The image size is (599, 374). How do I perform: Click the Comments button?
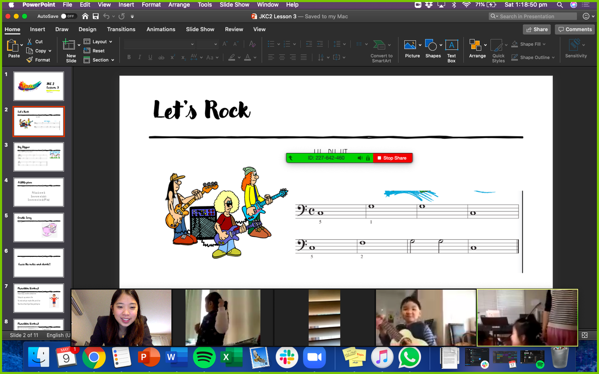575,29
